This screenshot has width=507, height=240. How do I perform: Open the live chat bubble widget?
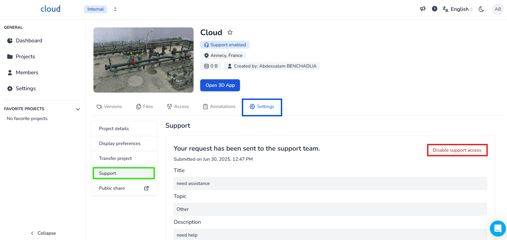pyautogui.click(x=498, y=229)
